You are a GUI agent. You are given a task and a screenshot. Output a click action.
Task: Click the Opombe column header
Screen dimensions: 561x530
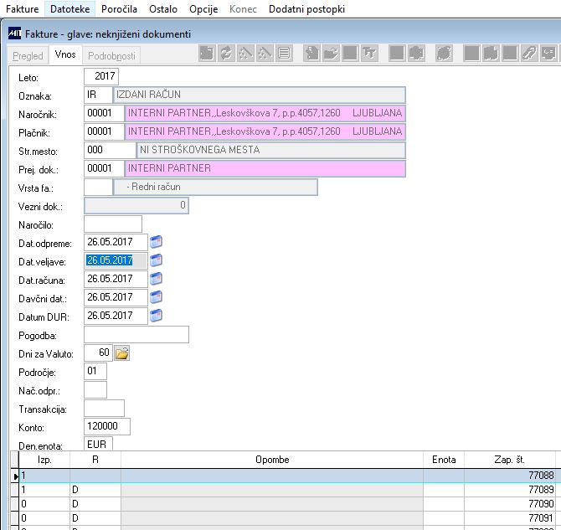click(272, 460)
